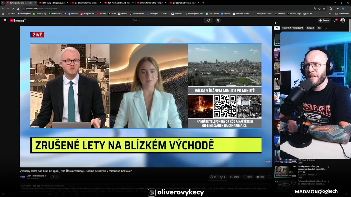This screenshot has width=351, height=197.
Task: Open the YouTube bookmark in the bookmarks bar
Action: 101,13
